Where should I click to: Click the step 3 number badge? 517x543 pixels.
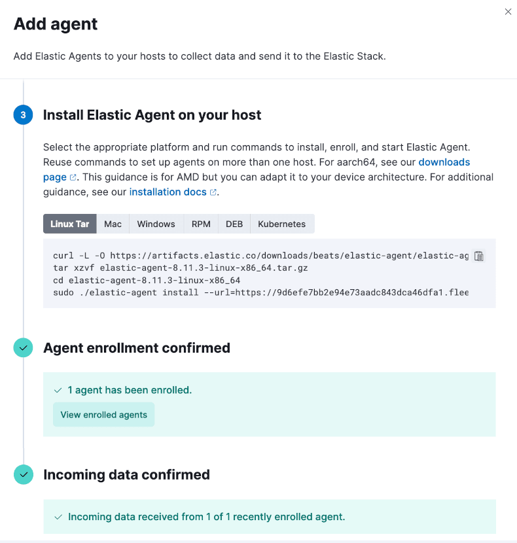tap(24, 115)
